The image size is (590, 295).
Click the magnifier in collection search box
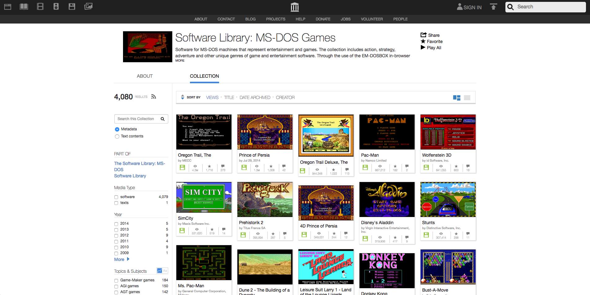163,119
